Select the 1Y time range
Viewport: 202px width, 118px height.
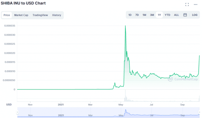point(159,15)
